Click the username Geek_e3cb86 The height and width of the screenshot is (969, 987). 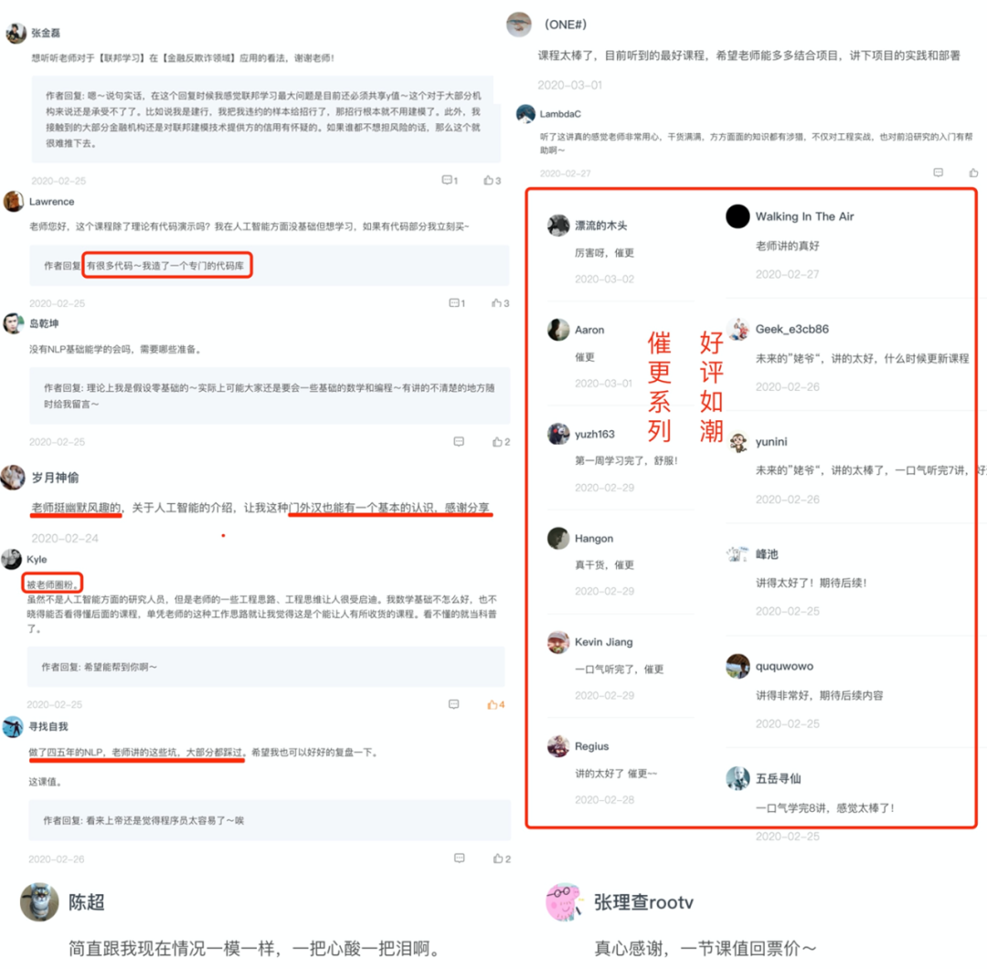pyautogui.click(x=791, y=329)
